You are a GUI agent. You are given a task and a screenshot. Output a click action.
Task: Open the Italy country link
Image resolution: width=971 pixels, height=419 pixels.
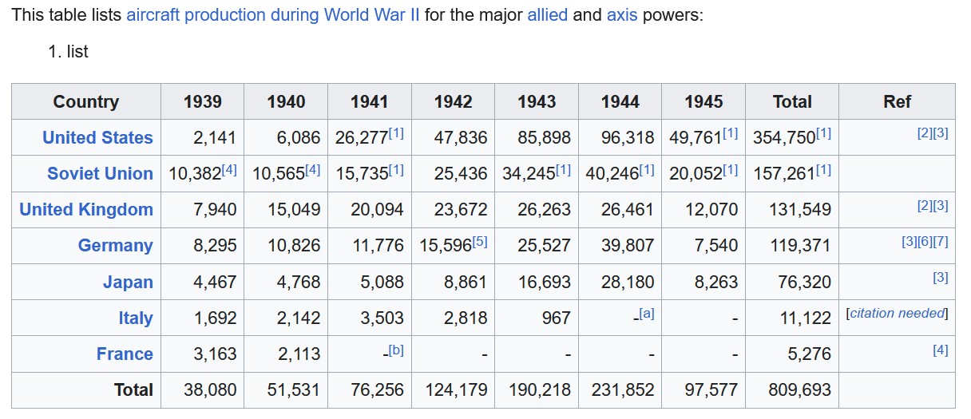pos(136,318)
